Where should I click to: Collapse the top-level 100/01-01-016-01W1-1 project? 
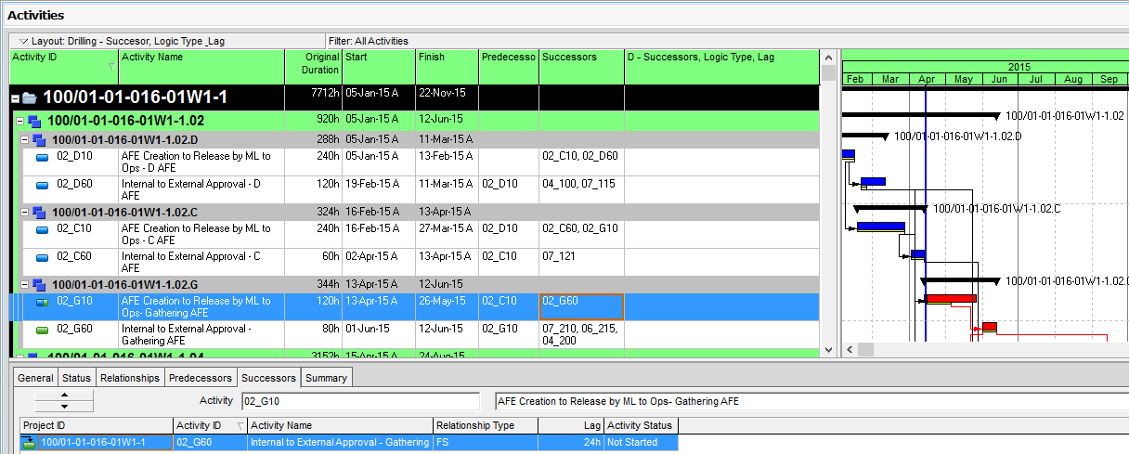[15, 97]
